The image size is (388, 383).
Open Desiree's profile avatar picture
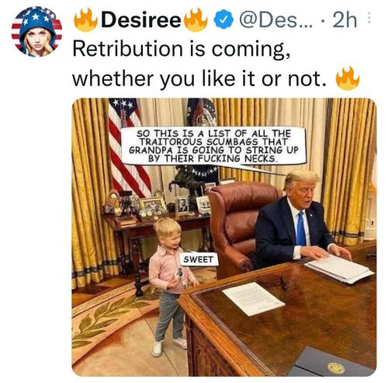36,32
